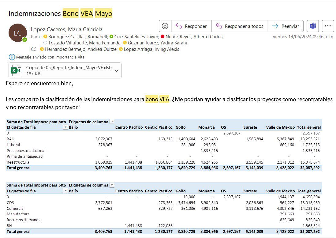Click the LC sender avatar
Image resolution: width=336 pixels, height=238 pixels.
[x=17, y=33]
